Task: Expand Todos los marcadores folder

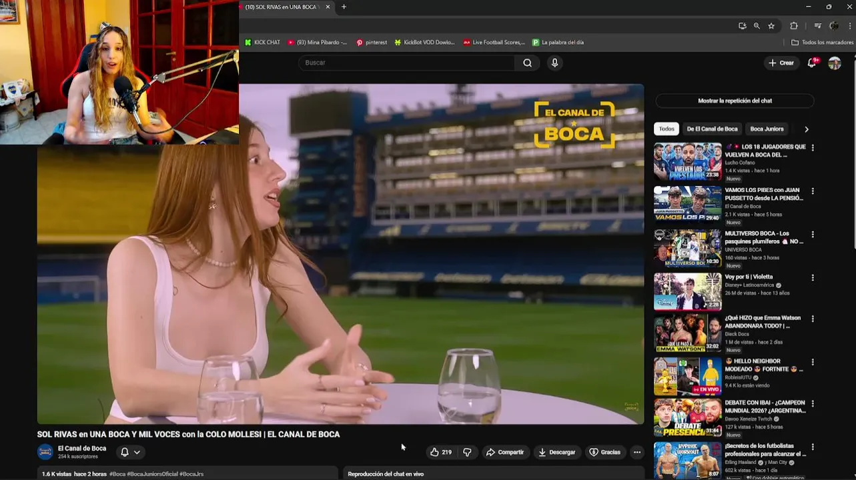Action: click(822, 42)
